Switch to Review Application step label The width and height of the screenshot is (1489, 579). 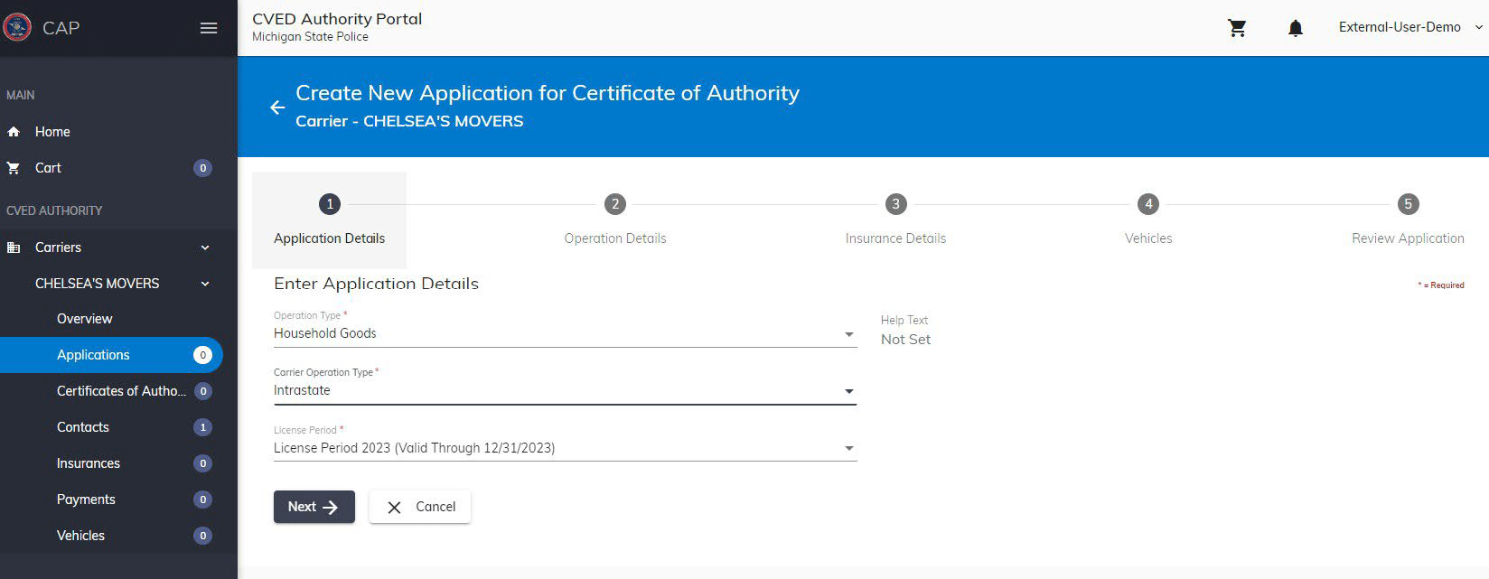(x=1408, y=238)
